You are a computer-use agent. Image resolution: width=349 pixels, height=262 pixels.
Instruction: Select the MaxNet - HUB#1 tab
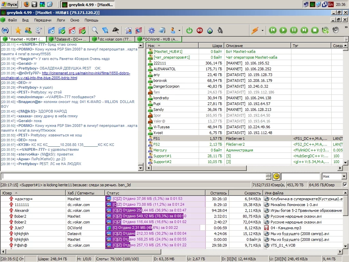(x=23, y=39)
